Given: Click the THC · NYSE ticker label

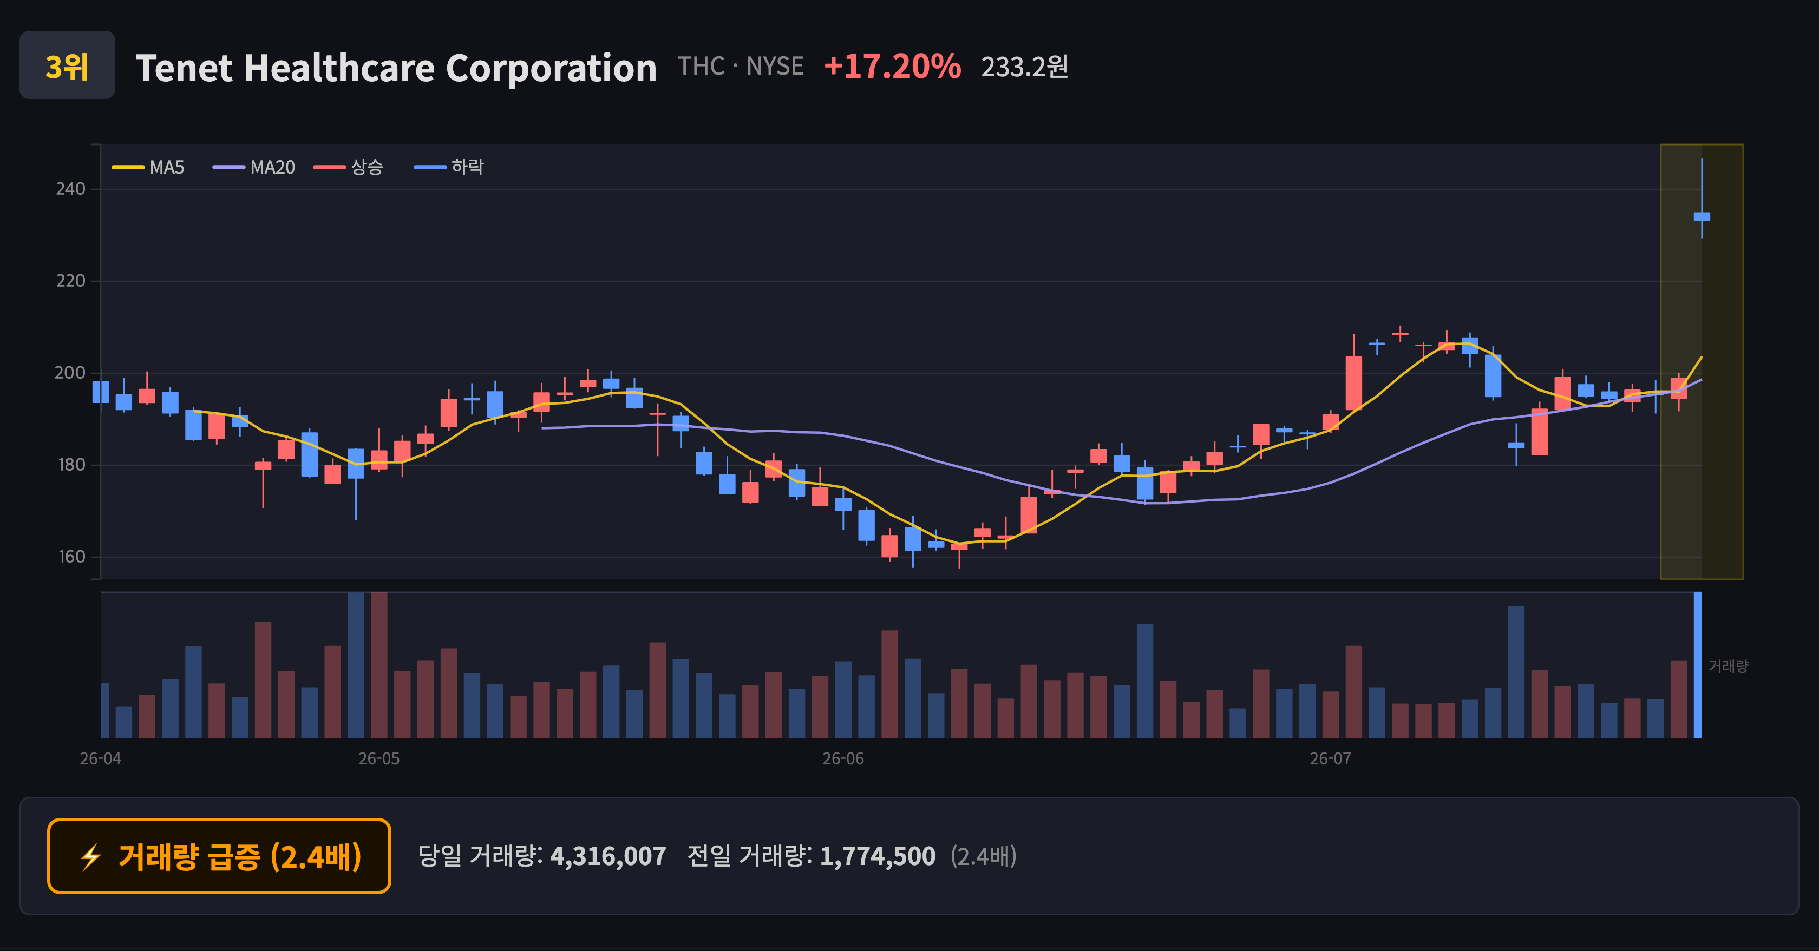Looking at the screenshot, I should pos(741,67).
